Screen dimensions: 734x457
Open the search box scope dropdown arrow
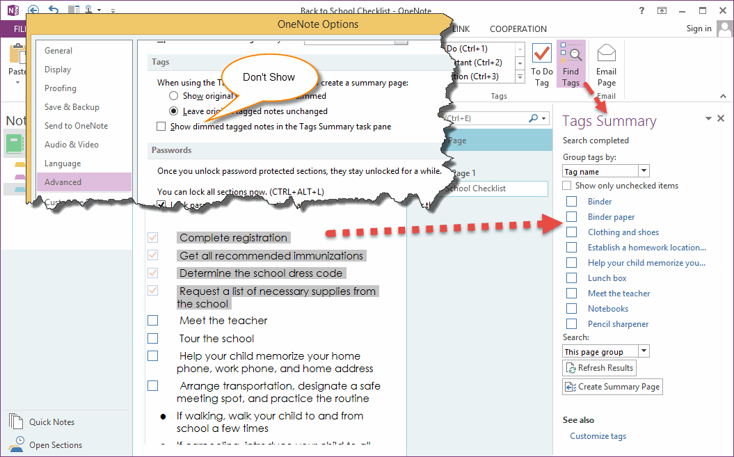[x=543, y=118]
